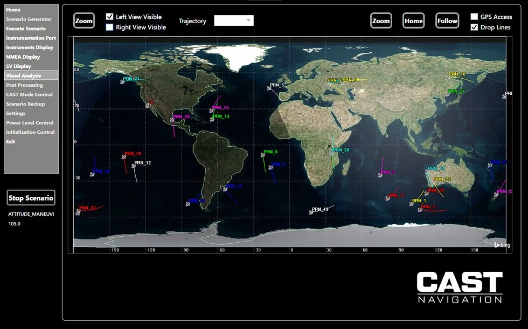
Task: Select the PRN_32 satellite marker
Action: pos(79,211)
